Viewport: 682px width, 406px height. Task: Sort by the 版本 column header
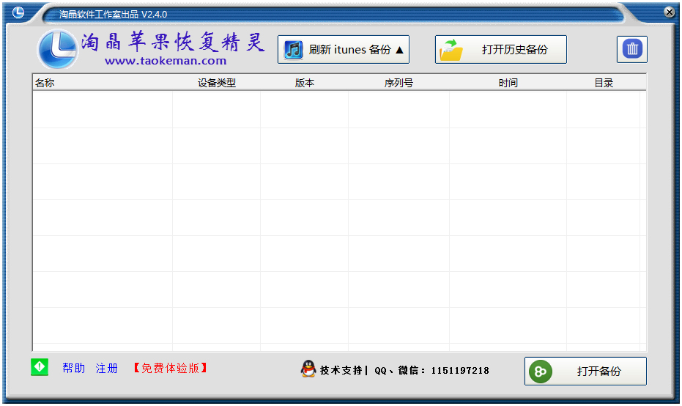pyautogui.click(x=305, y=83)
